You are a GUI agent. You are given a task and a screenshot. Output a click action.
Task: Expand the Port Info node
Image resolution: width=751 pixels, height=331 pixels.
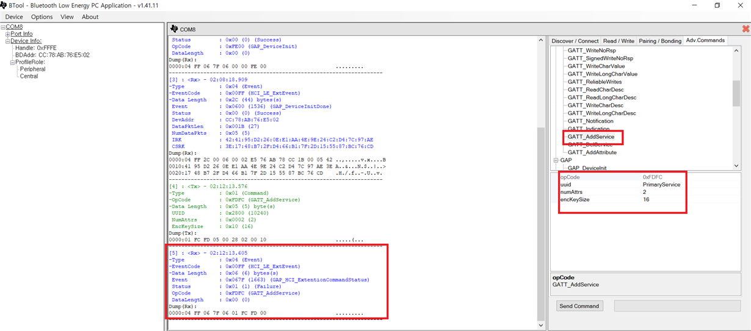click(x=8, y=34)
